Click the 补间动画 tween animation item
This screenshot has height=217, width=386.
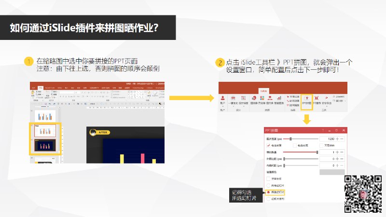pos(293,101)
